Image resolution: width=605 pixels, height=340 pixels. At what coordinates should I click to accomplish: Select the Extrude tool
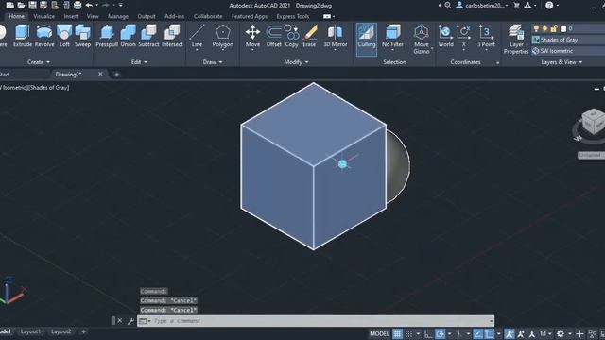pyautogui.click(x=23, y=36)
